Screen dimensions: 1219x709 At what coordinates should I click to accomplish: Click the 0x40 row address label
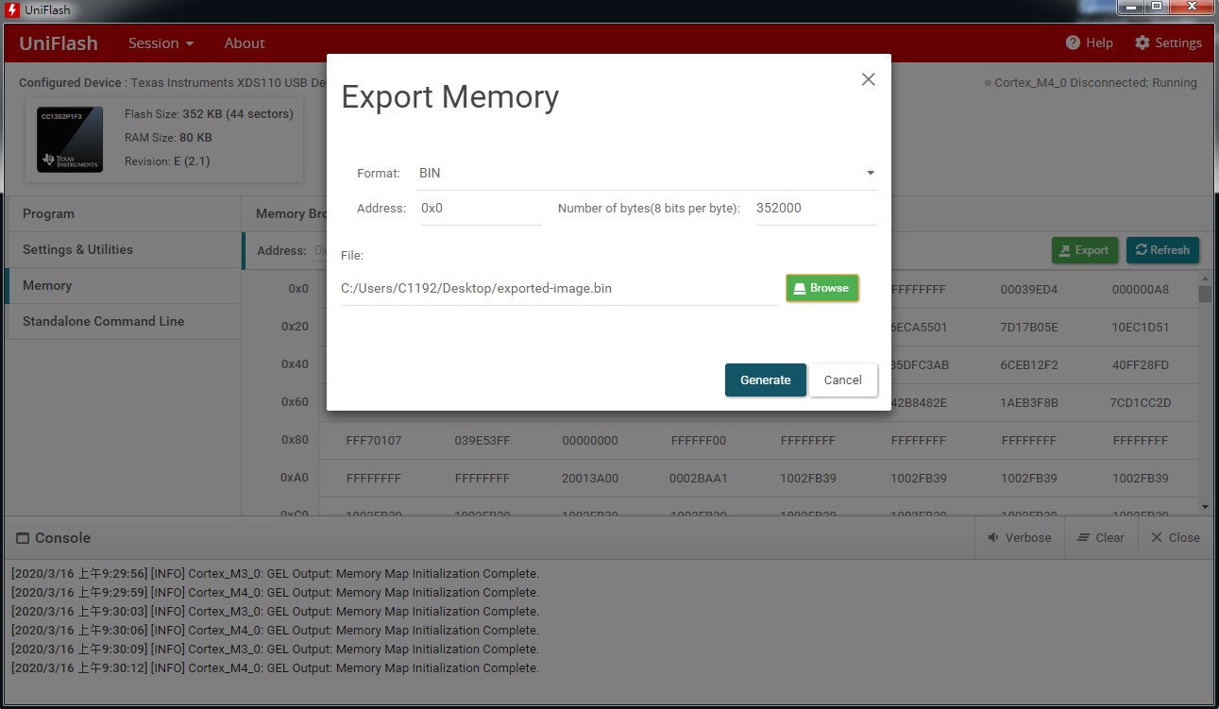295,364
